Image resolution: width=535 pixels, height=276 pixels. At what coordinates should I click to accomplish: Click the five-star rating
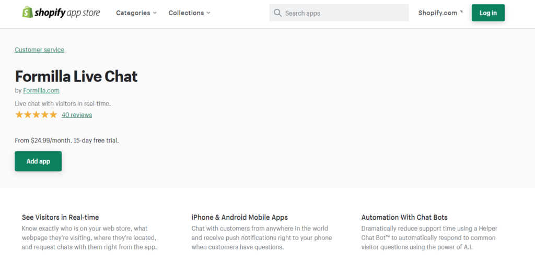(36, 115)
